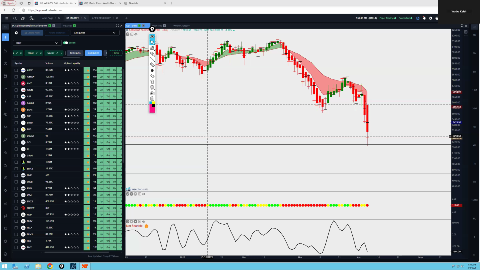This screenshot has height=270, width=480.
Task: Click the browser address bar
Action: 230,10
